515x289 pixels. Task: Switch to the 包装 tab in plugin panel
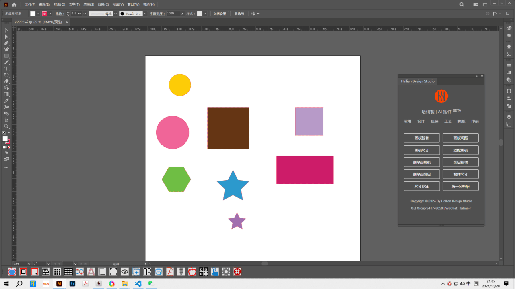pos(435,121)
